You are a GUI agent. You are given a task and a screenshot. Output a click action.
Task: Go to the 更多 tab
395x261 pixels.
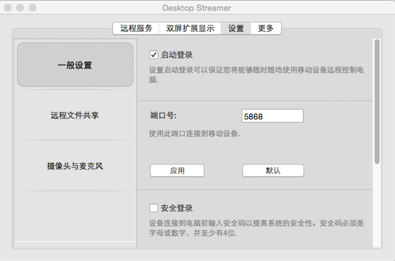266,28
